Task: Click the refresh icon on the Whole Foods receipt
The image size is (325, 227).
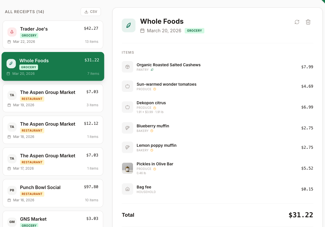Action: (297, 22)
